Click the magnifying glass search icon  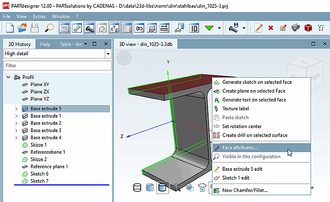pos(49,28)
